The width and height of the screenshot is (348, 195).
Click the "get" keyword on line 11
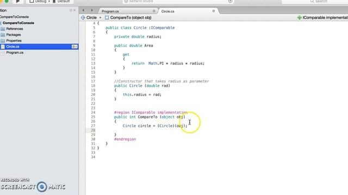click(126, 54)
